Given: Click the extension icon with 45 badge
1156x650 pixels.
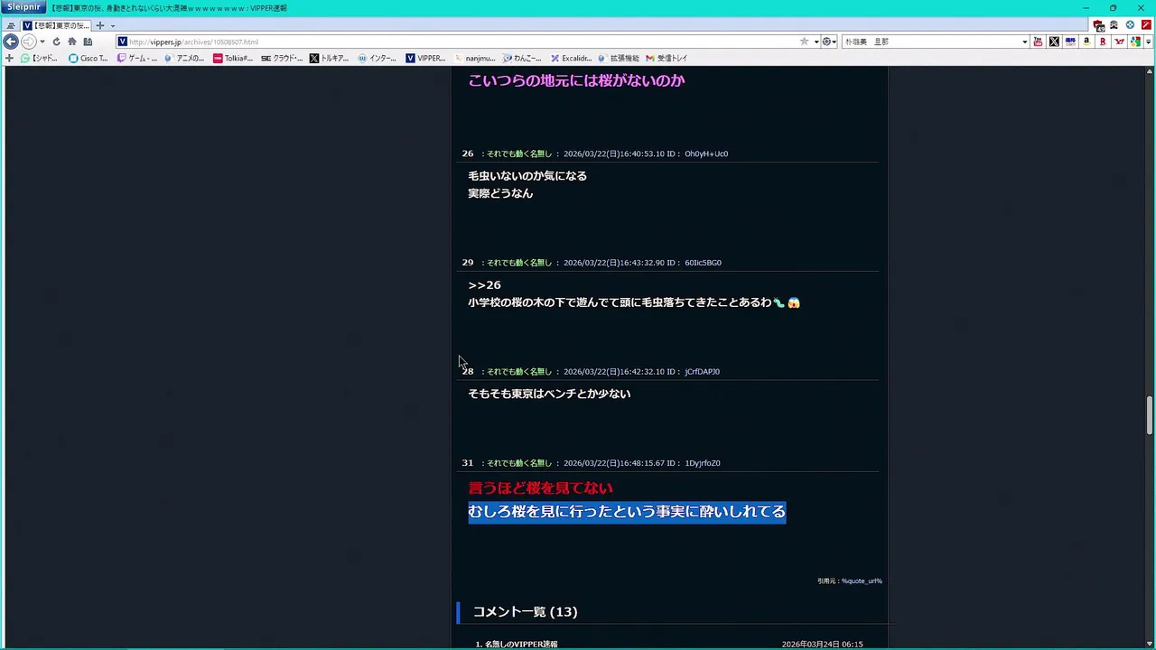Looking at the screenshot, I should click(1099, 25).
